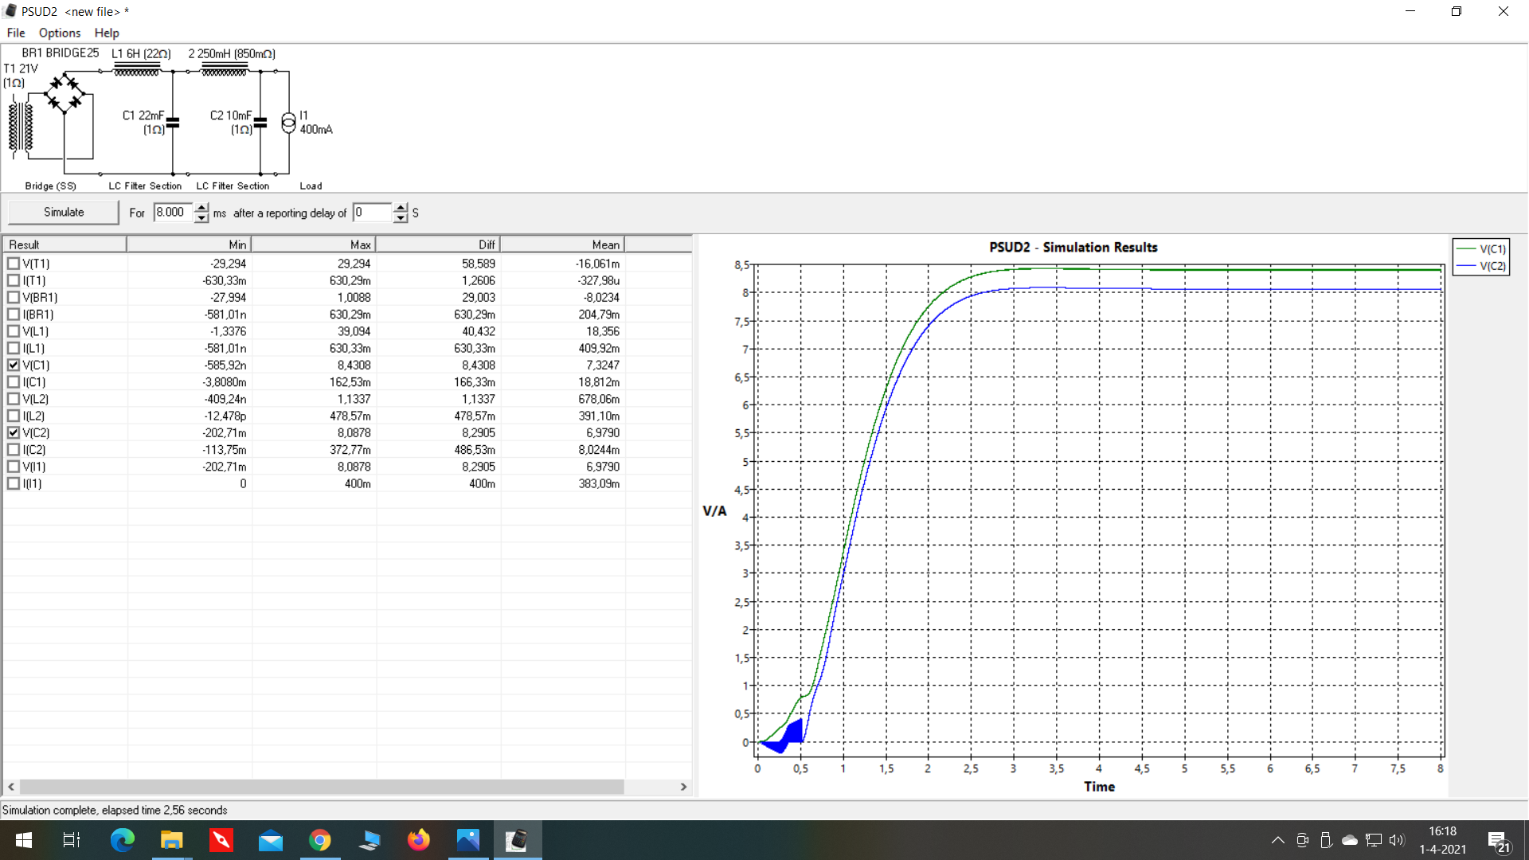
Task: Click the I1 current source load symbol
Action: [x=288, y=123]
